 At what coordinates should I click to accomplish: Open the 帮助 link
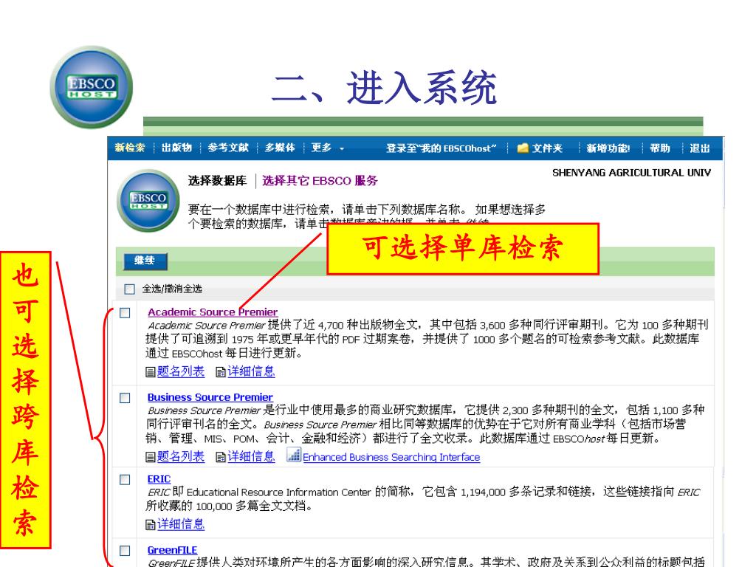point(660,148)
